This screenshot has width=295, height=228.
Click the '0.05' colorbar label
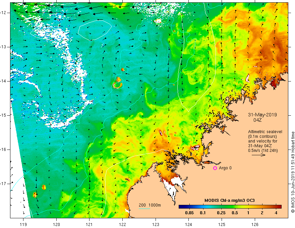pyautogui.click(x=189, y=213)
